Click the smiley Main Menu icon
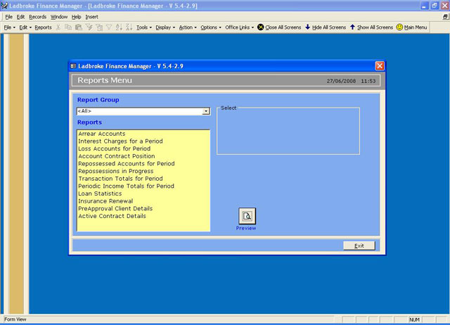450x325 pixels. (399, 27)
